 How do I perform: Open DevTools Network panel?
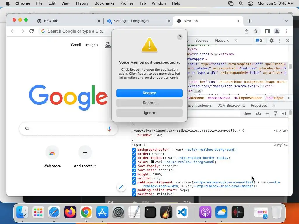click(222, 40)
